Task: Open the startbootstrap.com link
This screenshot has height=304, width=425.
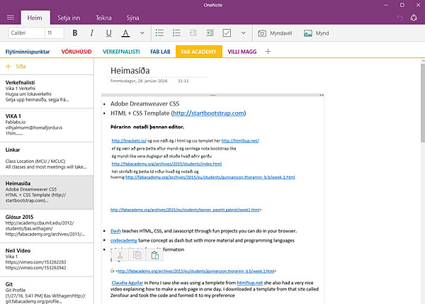Action: 208,113
